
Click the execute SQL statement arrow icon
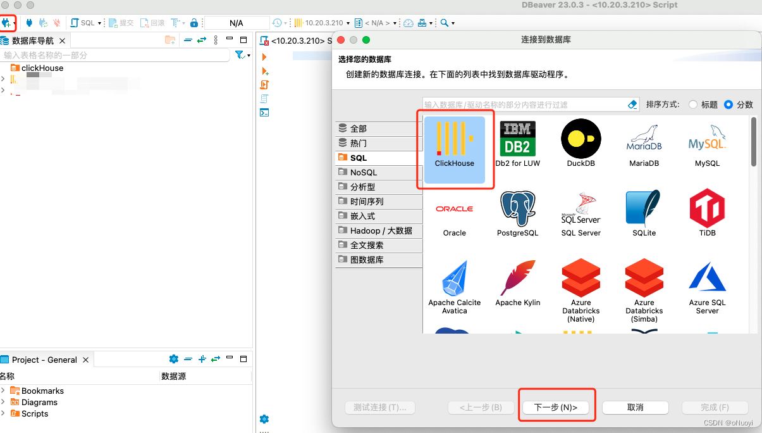coord(264,57)
